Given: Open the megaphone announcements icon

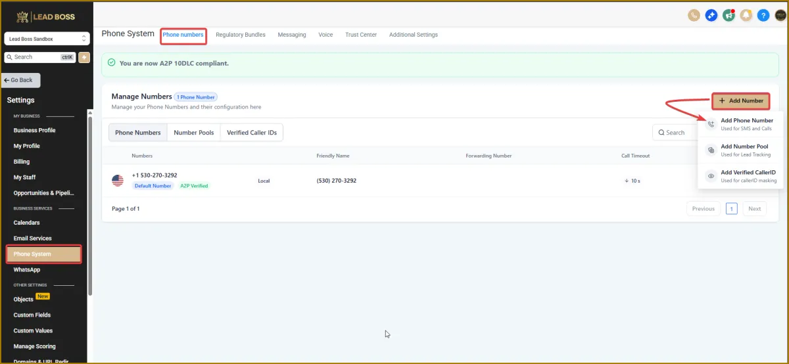Looking at the screenshot, I should tap(729, 15).
